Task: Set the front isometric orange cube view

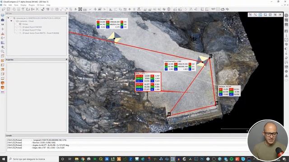Action: pos(3,83)
